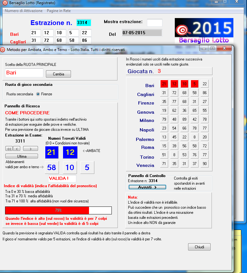247x273 pixels.
Task: Click number 39 in Roma row
Action: click(174, 146)
